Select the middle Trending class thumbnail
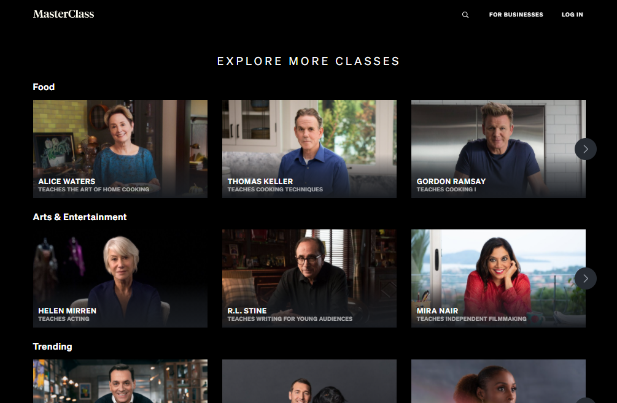 [309, 381]
